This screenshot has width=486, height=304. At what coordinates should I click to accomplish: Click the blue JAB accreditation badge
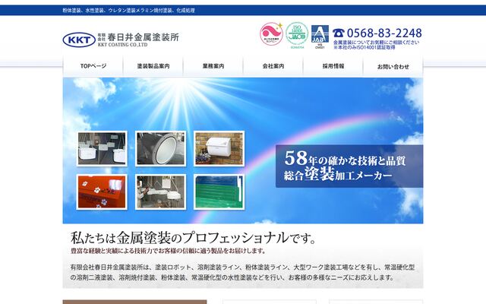pyautogui.click(x=320, y=37)
